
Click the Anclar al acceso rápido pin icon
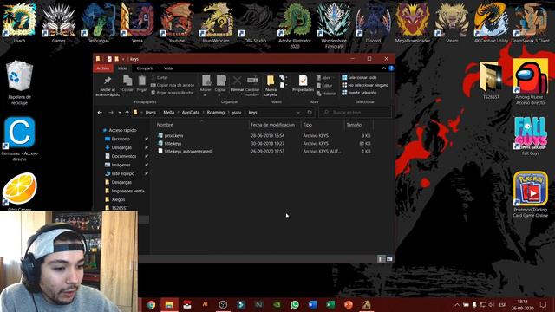(108, 81)
